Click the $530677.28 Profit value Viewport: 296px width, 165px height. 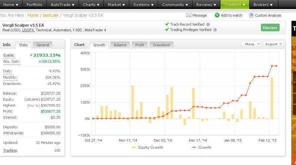coord(50,112)
